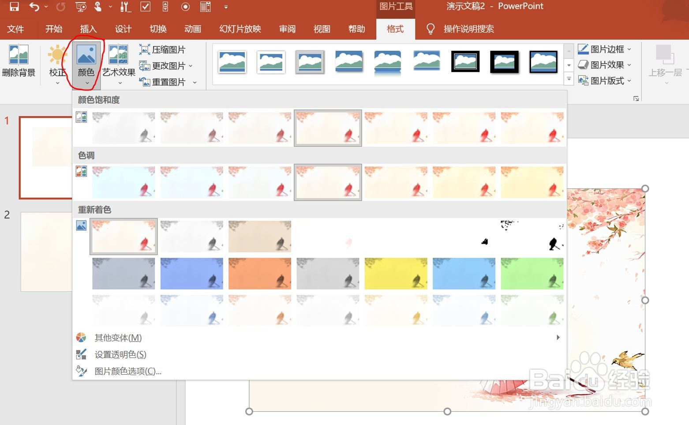The height and width of the screenshot is (425, 689).
Task: Open the 帮助 Help tab
Action: click(x=356, y=29)
